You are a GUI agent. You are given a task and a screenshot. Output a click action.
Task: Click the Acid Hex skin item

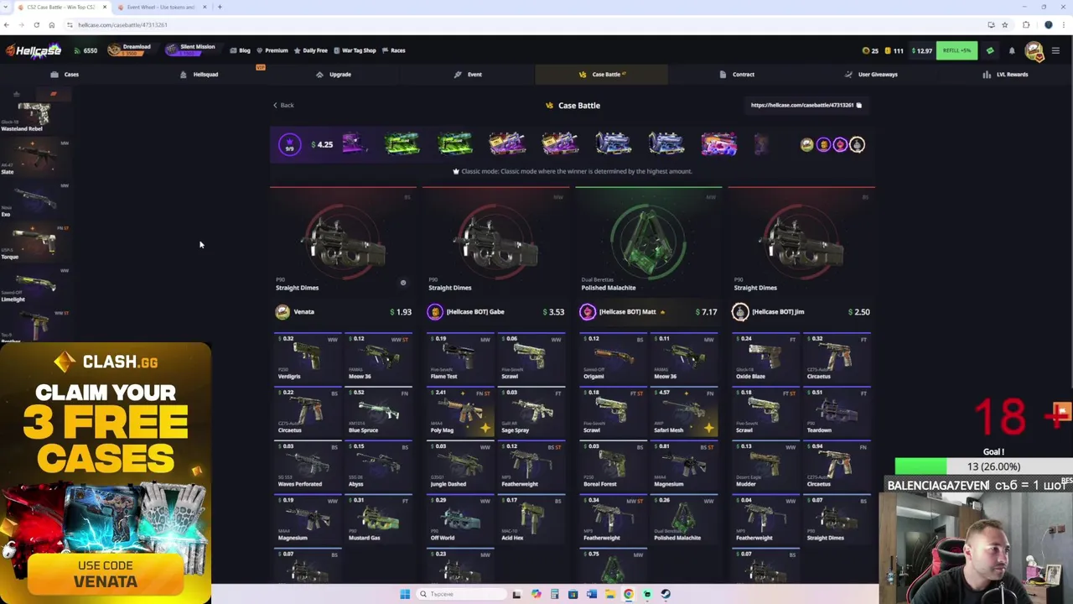[x=531, y=519]
